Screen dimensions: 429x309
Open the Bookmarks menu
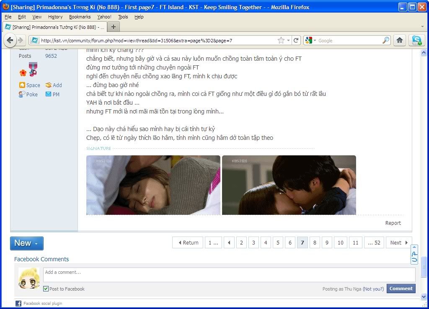80,17
